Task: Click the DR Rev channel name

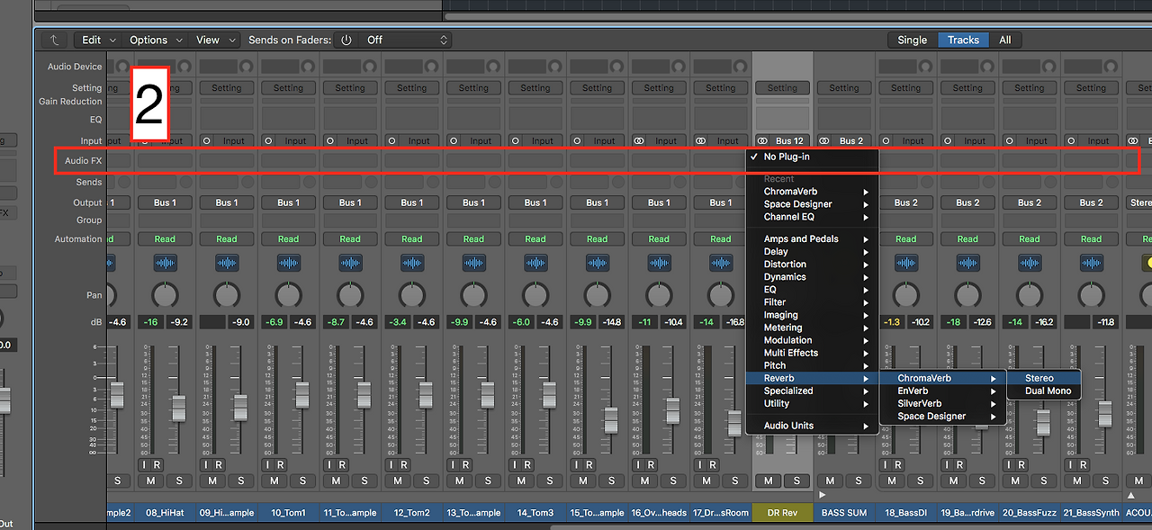Action: (x=782, y=513)
